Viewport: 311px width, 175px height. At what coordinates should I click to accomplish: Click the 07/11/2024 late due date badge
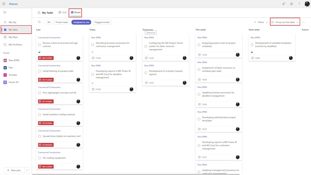[x=46, y=80]
